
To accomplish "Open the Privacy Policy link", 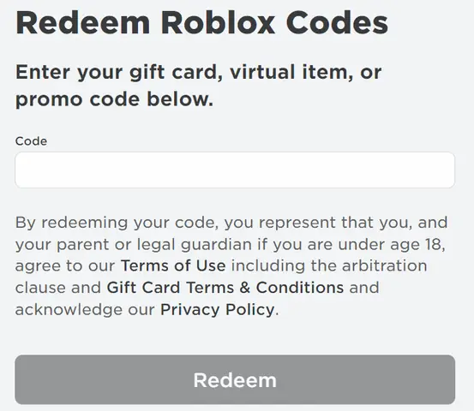I will [218, 310].
